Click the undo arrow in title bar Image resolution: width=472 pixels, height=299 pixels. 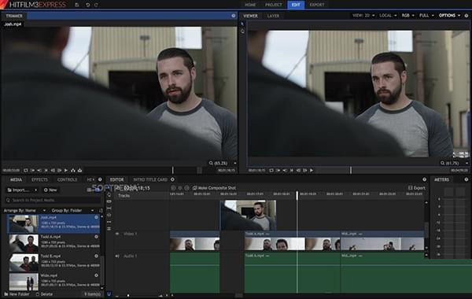pyautogui.click(x=87, y=5)
